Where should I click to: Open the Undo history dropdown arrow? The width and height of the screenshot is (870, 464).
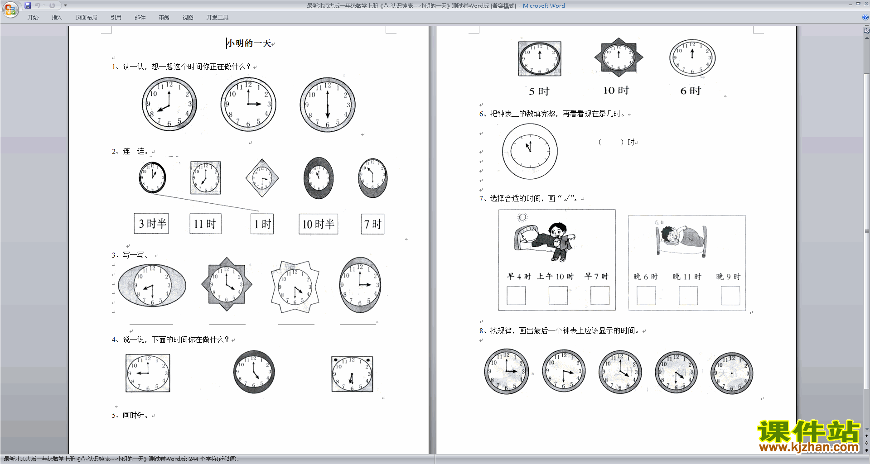(44, 5)
